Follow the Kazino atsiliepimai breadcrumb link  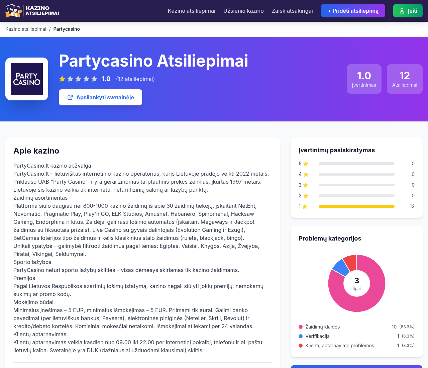pos(26,29)
